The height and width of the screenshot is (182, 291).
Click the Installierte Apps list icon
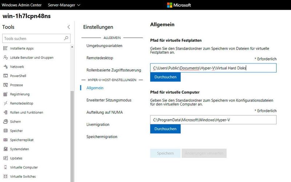5,49
